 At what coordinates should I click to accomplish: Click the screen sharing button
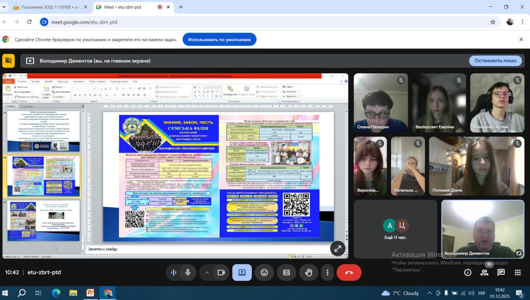coord(242,273)
